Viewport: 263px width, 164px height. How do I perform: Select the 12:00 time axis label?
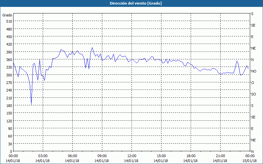point(132,156)
